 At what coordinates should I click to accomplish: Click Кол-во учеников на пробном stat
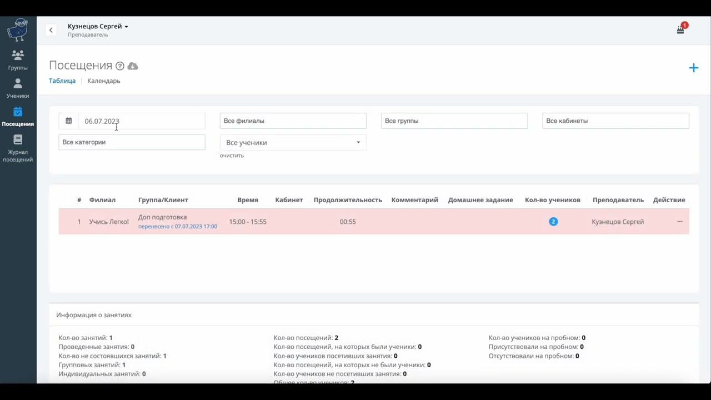(537, 338)
